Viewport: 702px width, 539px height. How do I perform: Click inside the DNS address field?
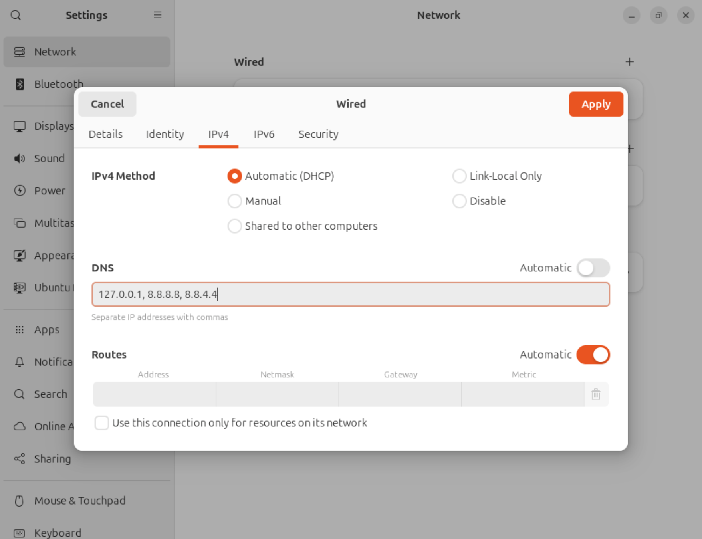tap(351, 294)
